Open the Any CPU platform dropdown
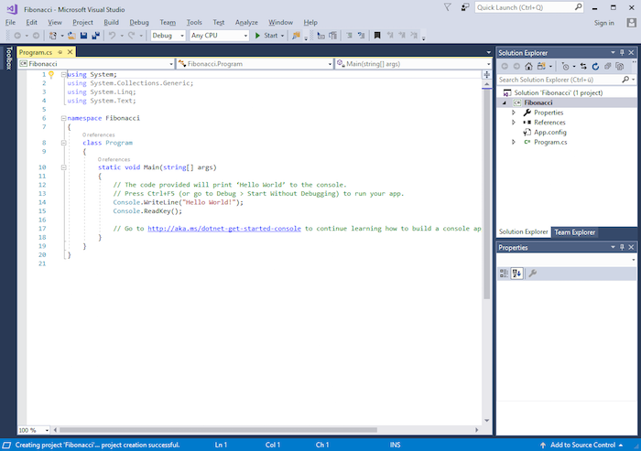641x451 pixels. point(219,36)
